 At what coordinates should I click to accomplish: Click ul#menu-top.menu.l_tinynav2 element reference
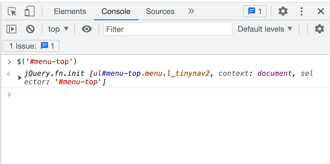point(152,74)
